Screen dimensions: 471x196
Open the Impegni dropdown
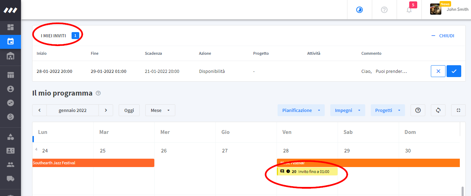pyautogui.click(x=347, y=110)
